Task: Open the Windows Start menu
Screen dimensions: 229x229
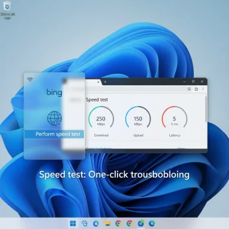Action: [x=73, y=224]
